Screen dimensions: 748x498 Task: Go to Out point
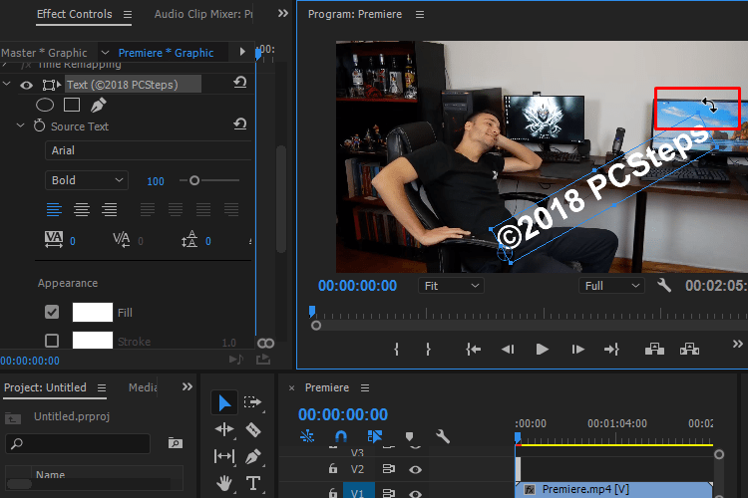[x=611, y=350]
